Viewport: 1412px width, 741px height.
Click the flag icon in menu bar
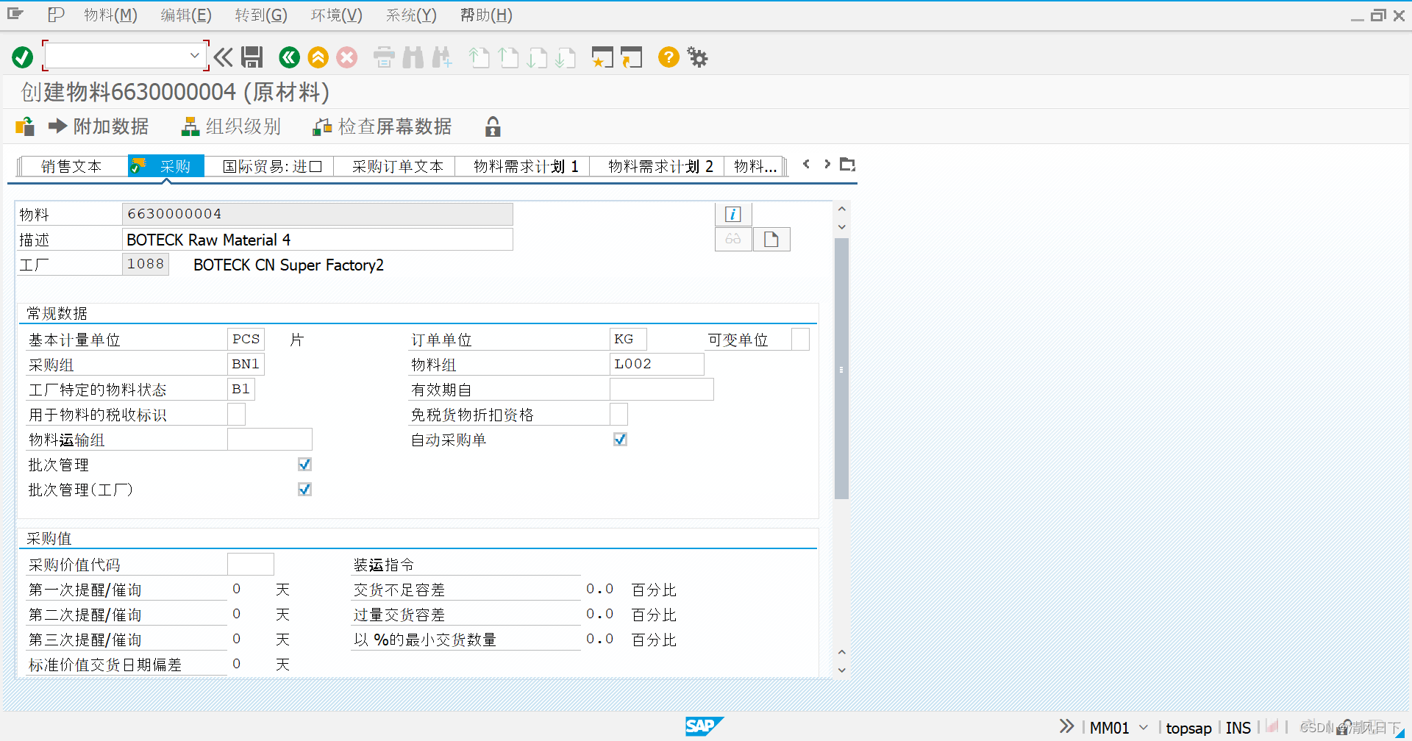coord(56,14)
